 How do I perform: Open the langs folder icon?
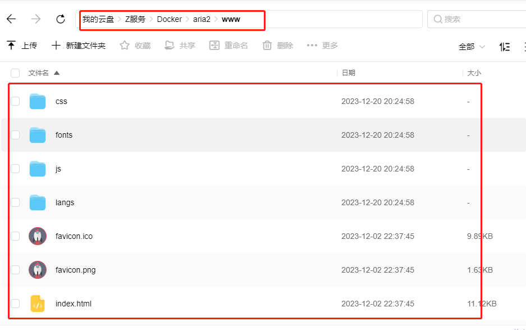(x=38, y=202)
